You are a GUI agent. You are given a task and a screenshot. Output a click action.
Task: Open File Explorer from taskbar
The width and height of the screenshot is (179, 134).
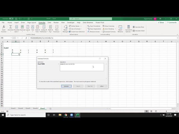(60, 115)
